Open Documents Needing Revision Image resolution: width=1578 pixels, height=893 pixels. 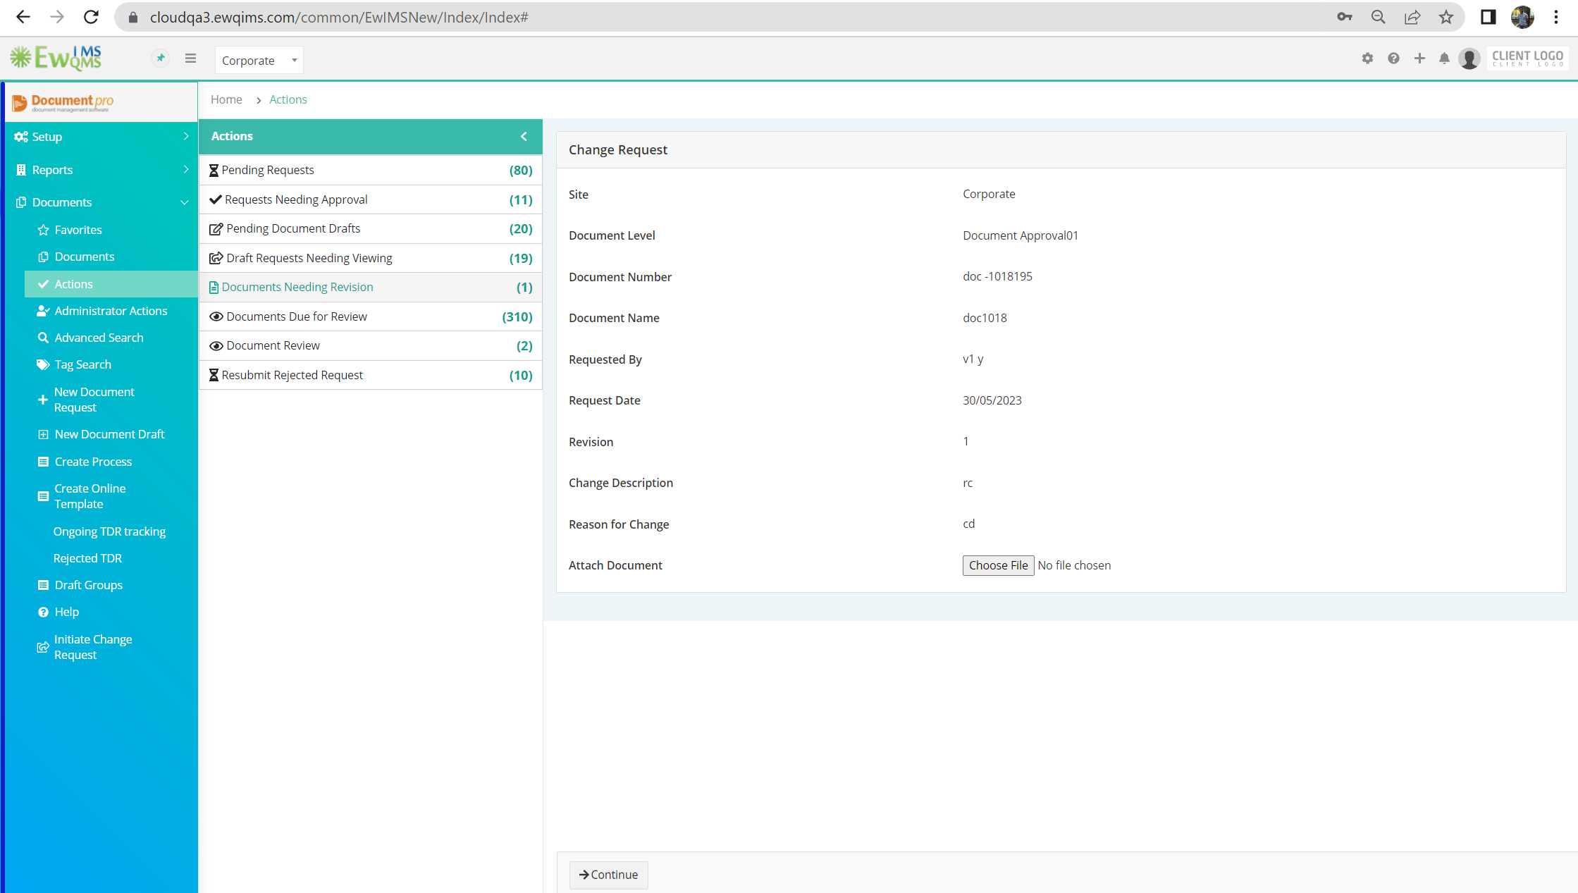click(371, 287)
